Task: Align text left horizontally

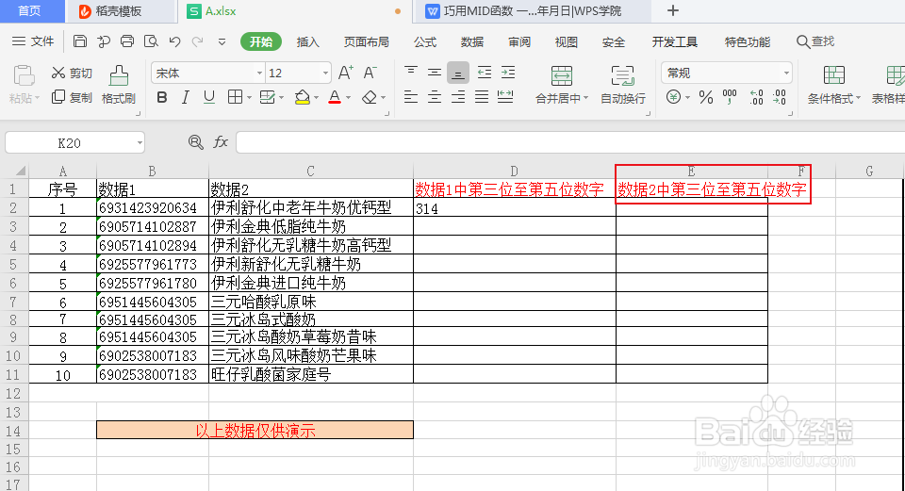Action: point(411,97)
